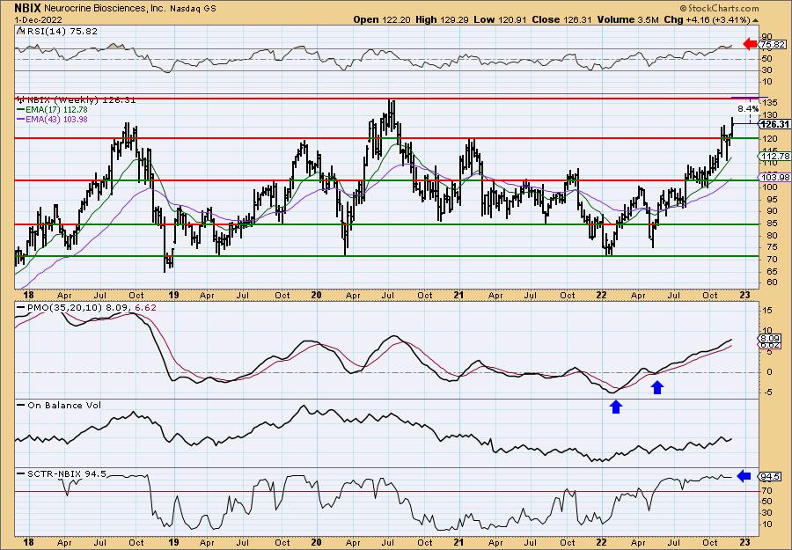
Task: Click the 15 label on PMO axis
Action: 766,312
